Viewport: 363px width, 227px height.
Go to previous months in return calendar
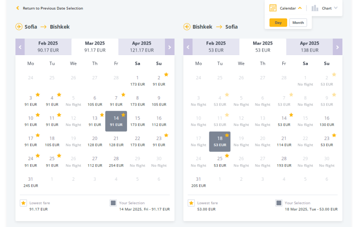tap(188, 47)
